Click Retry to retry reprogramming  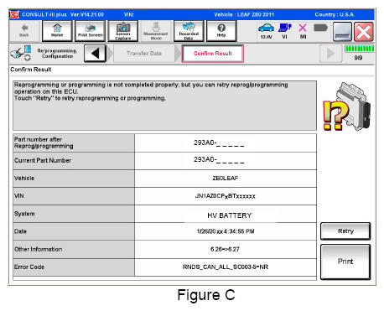345,231
